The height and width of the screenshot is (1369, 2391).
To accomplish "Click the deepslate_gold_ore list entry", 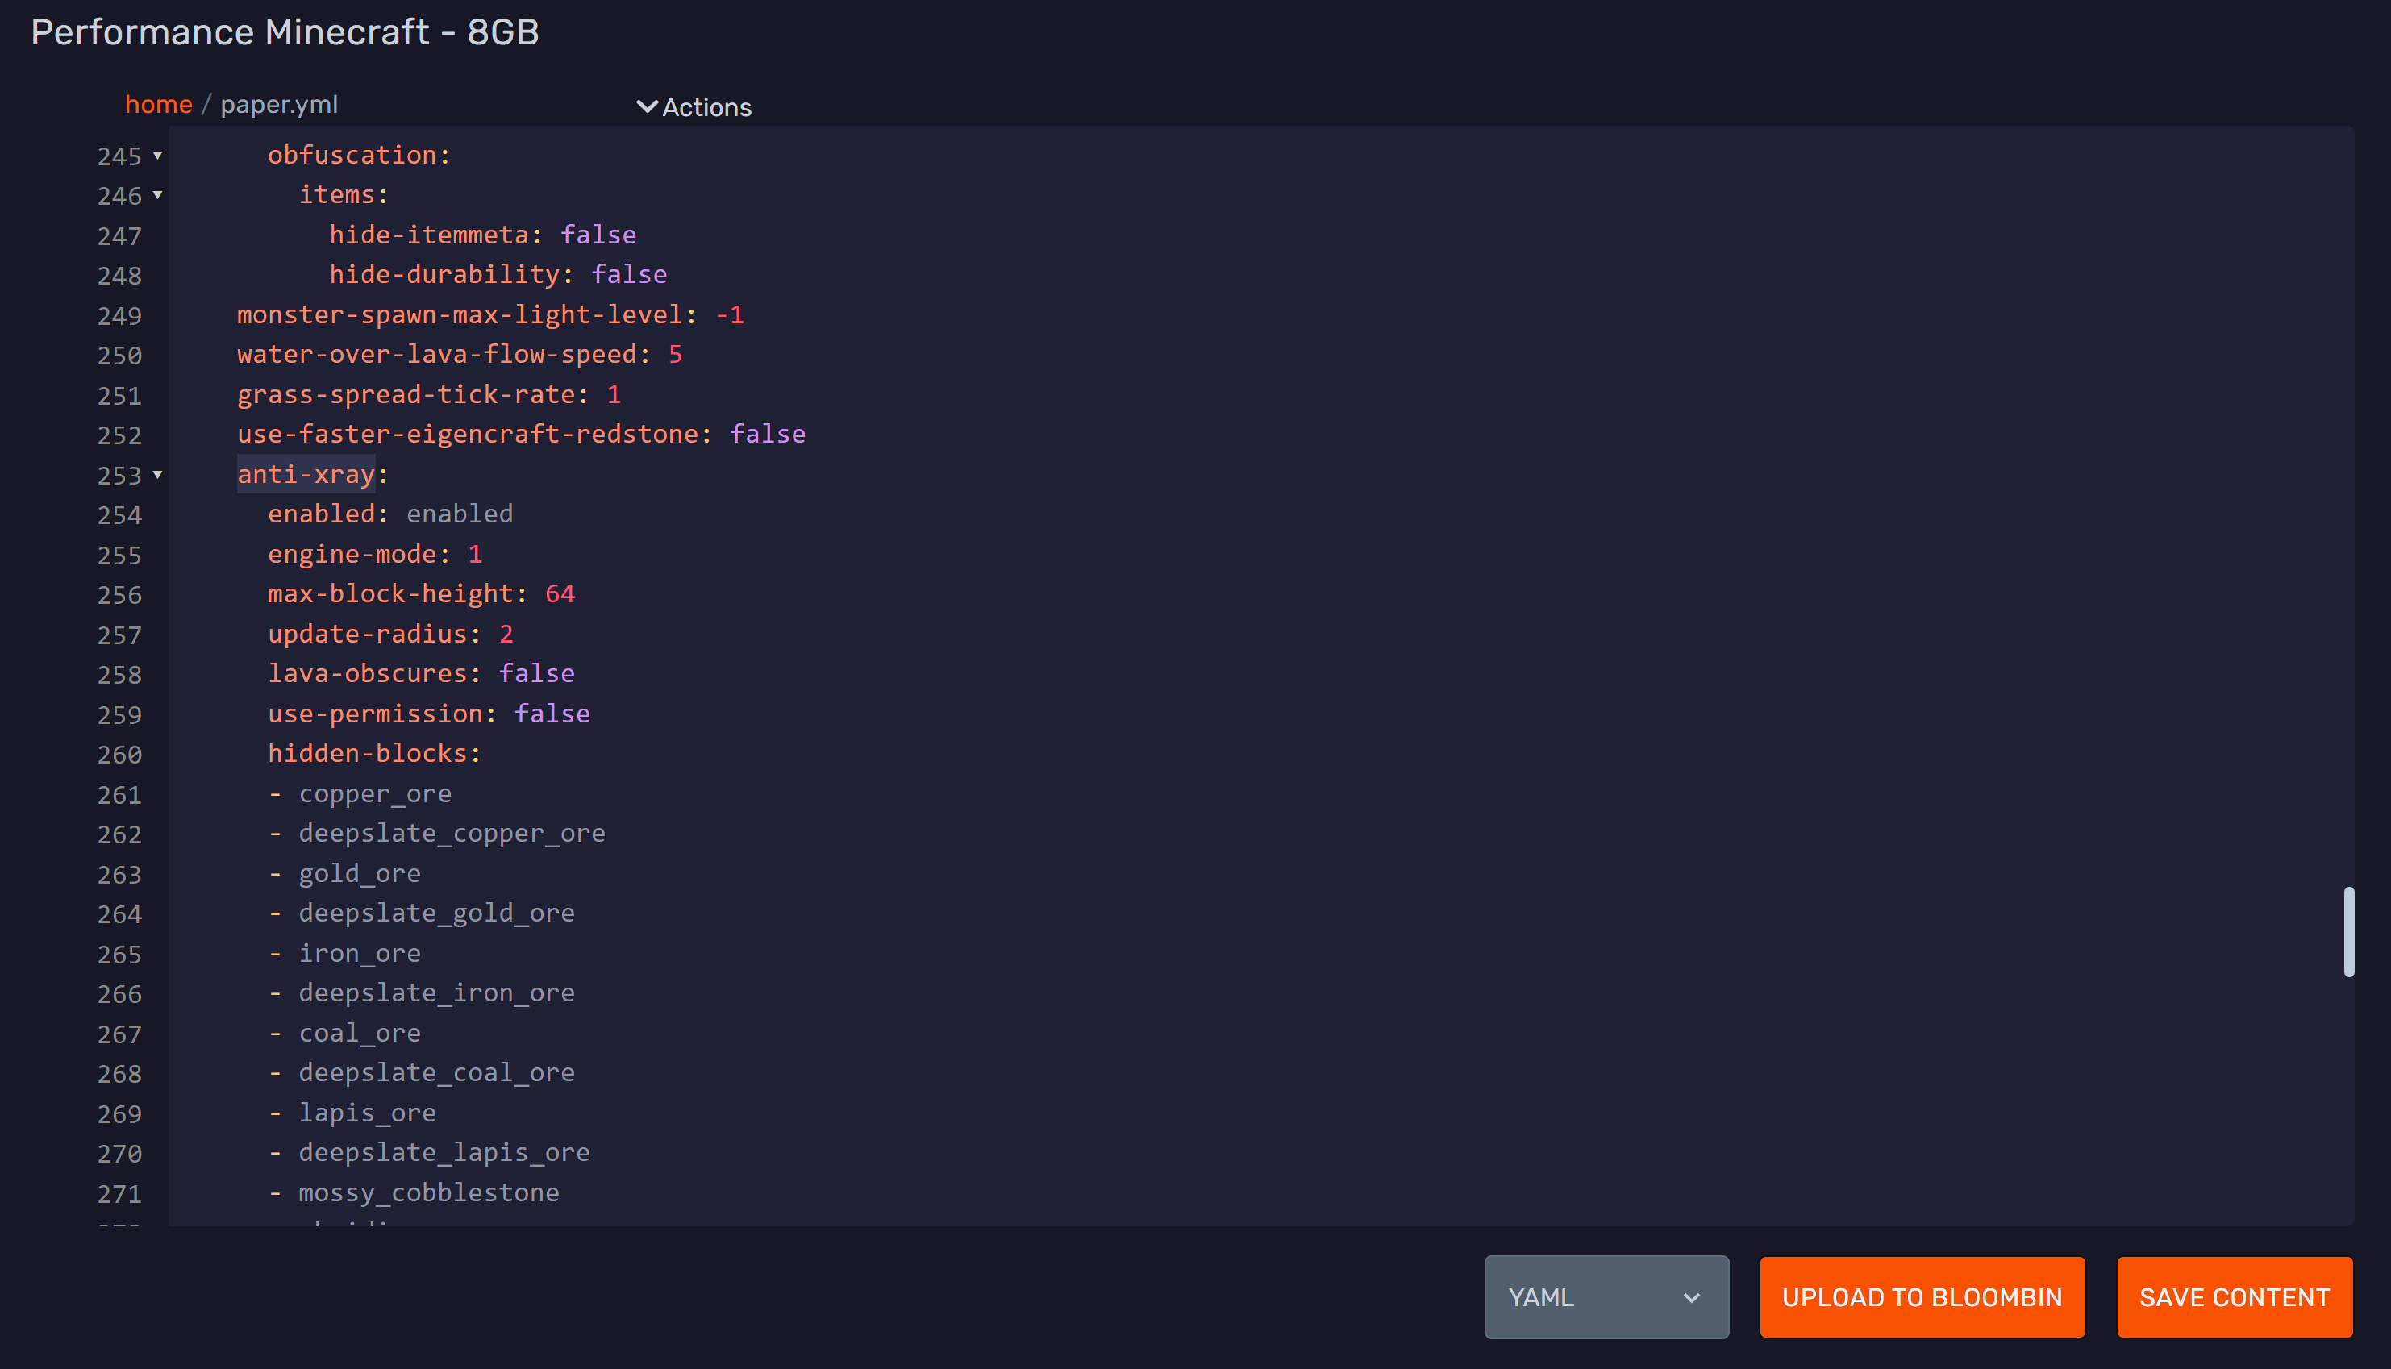I will click(x=436, y=913).
